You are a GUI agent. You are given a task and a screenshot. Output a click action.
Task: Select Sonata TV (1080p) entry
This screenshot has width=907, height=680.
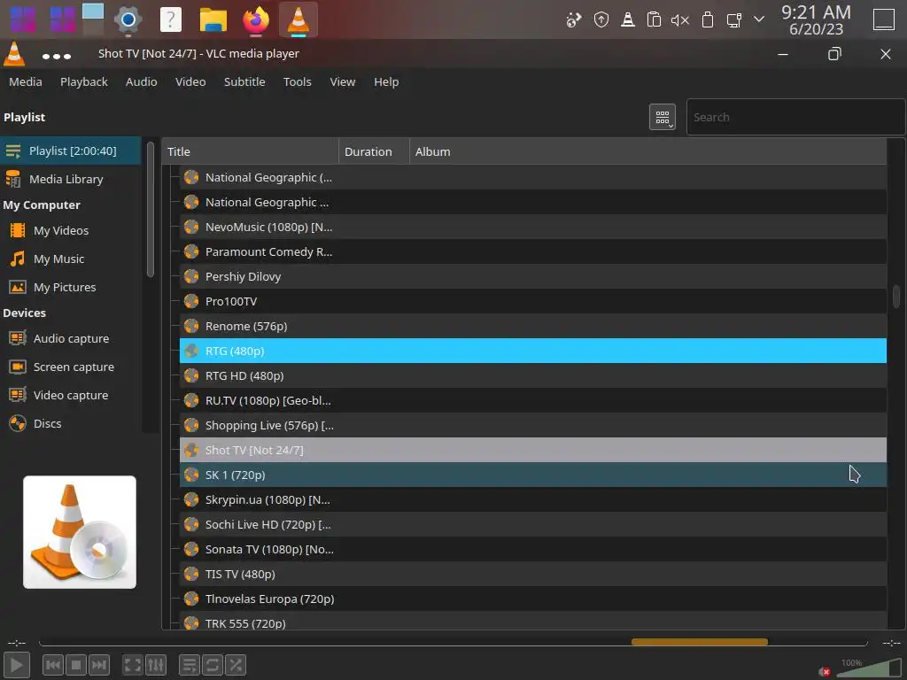coord(532,549)
